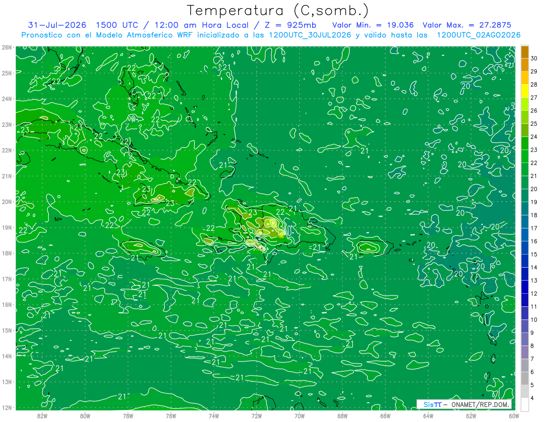Click the 70W longitude axis label
Viewport: 546px width, 422px height.
coord(299,416)
